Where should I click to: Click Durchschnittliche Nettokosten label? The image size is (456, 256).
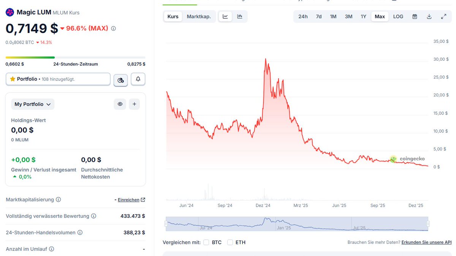(x=102, y=173)
